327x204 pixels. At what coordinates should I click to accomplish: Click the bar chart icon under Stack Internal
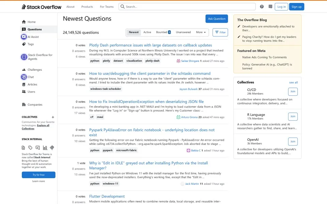tap(45, 148)
